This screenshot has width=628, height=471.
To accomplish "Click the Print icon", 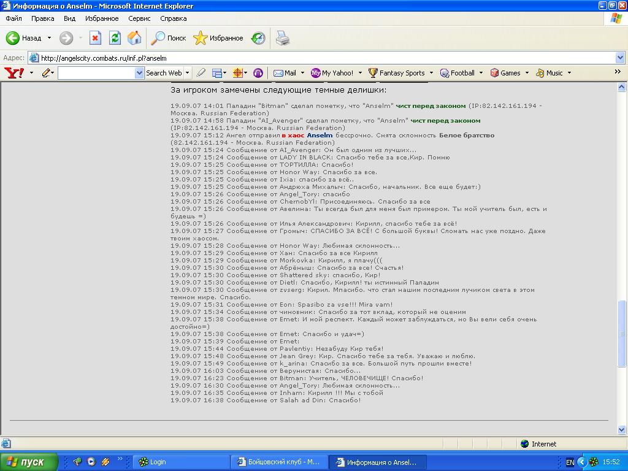I will point(283,38).
